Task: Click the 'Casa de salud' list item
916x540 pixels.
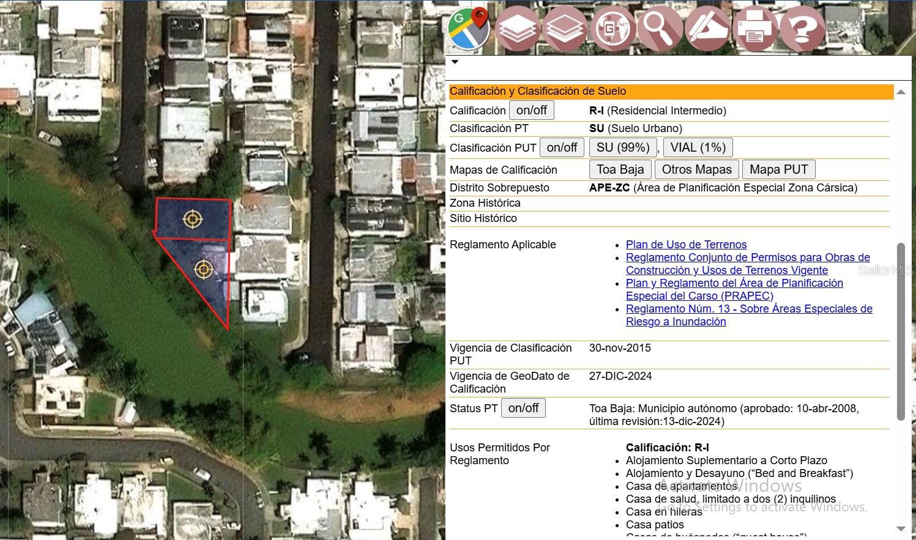Action: pyautogui.click(x=731, y=499)
